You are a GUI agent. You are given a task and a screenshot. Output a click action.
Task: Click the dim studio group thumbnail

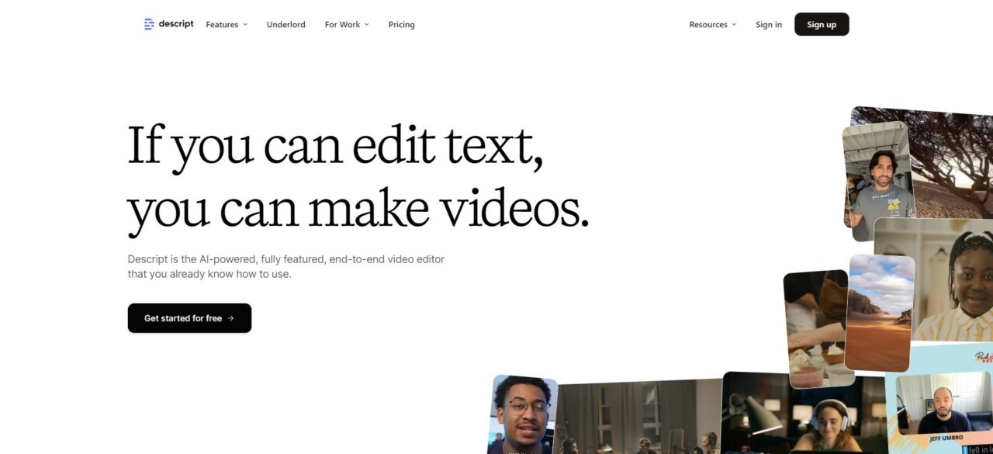click(636, 419)
